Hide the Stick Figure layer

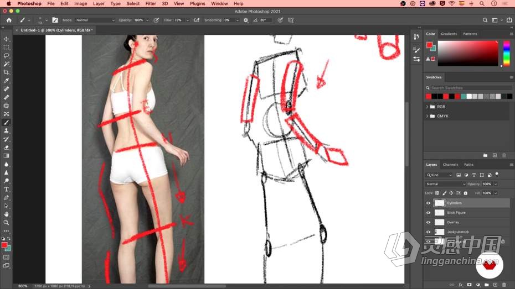pyautogui.click(x=428, y=213)
